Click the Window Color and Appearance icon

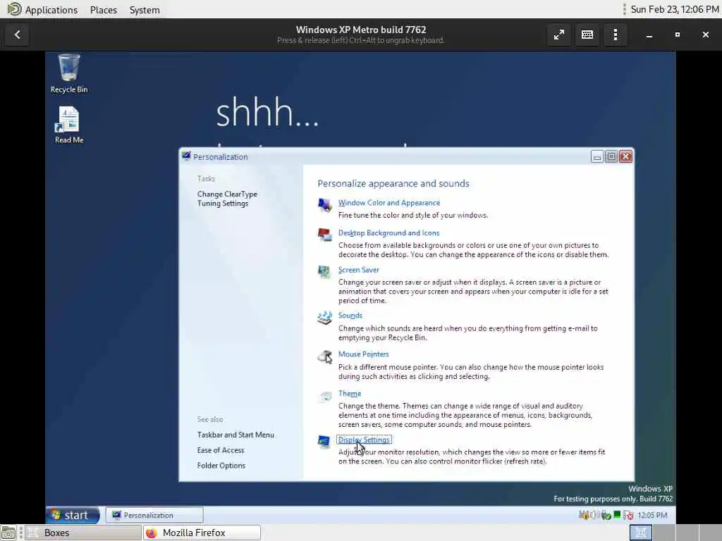tap(324, 205)
